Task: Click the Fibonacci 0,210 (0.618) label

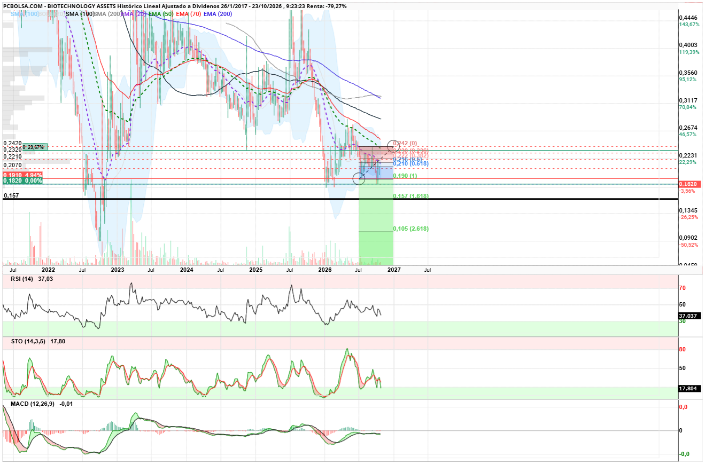Action: tap(410, 163)
